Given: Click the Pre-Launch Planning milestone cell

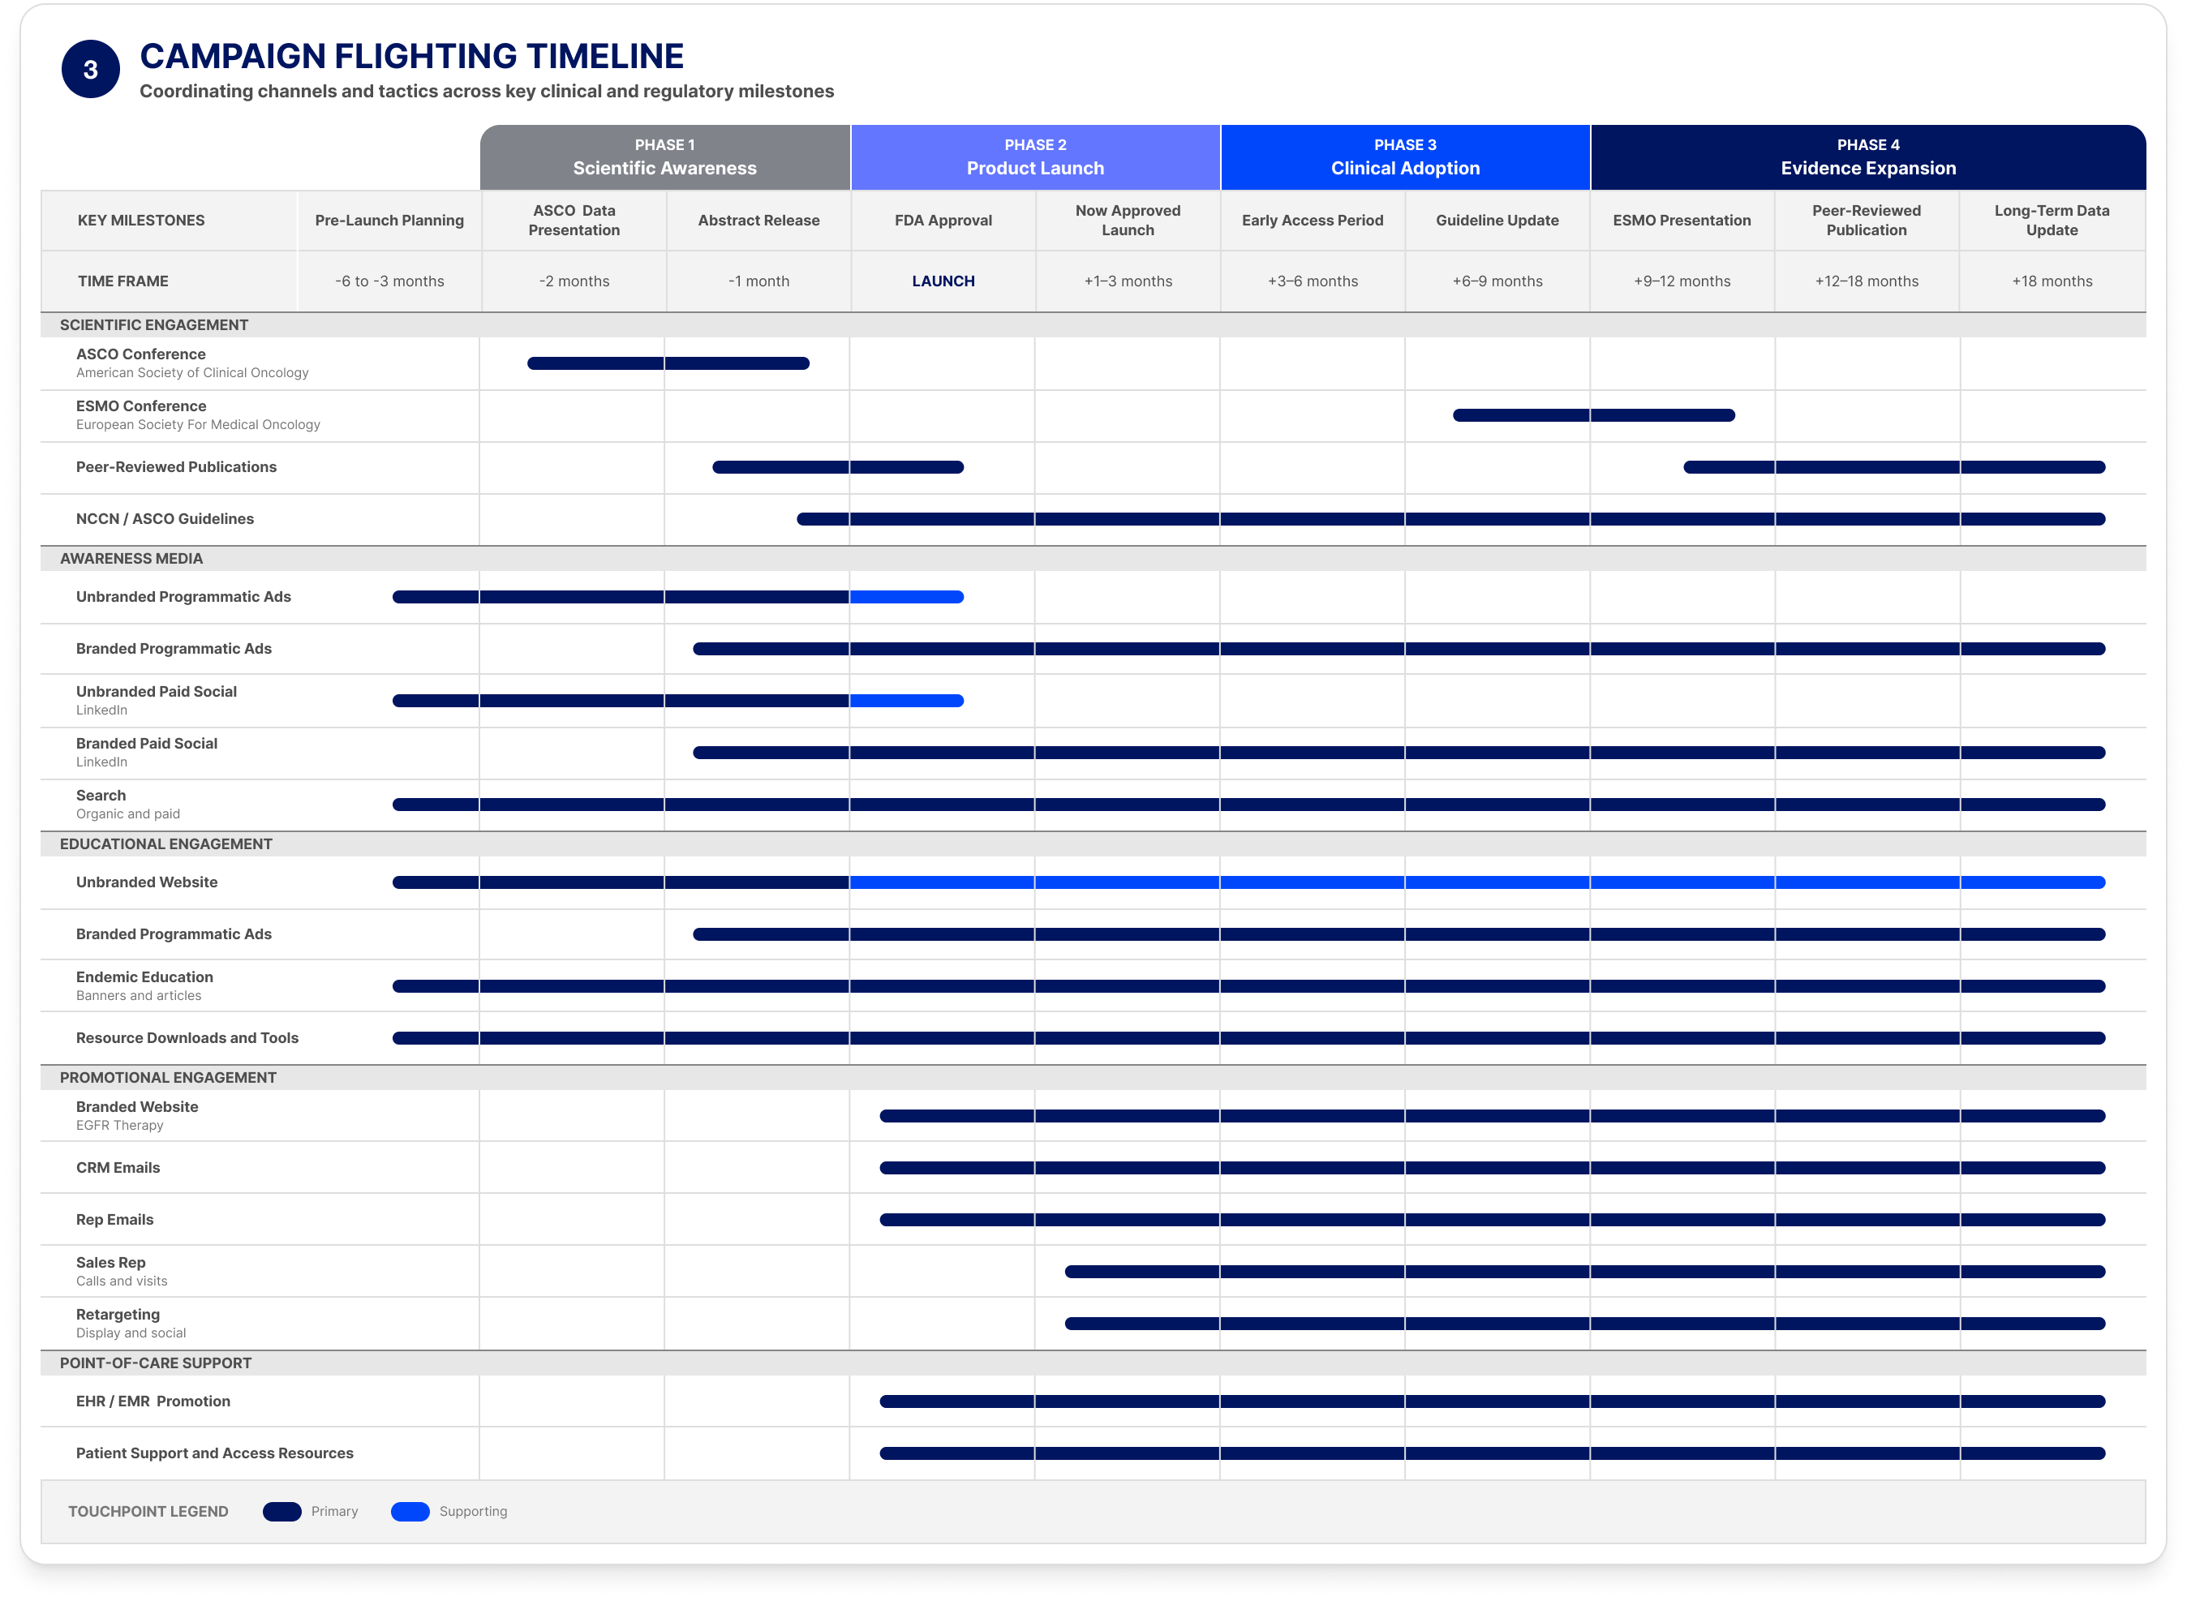Looking at the screenshot, I should coord(389,220).
